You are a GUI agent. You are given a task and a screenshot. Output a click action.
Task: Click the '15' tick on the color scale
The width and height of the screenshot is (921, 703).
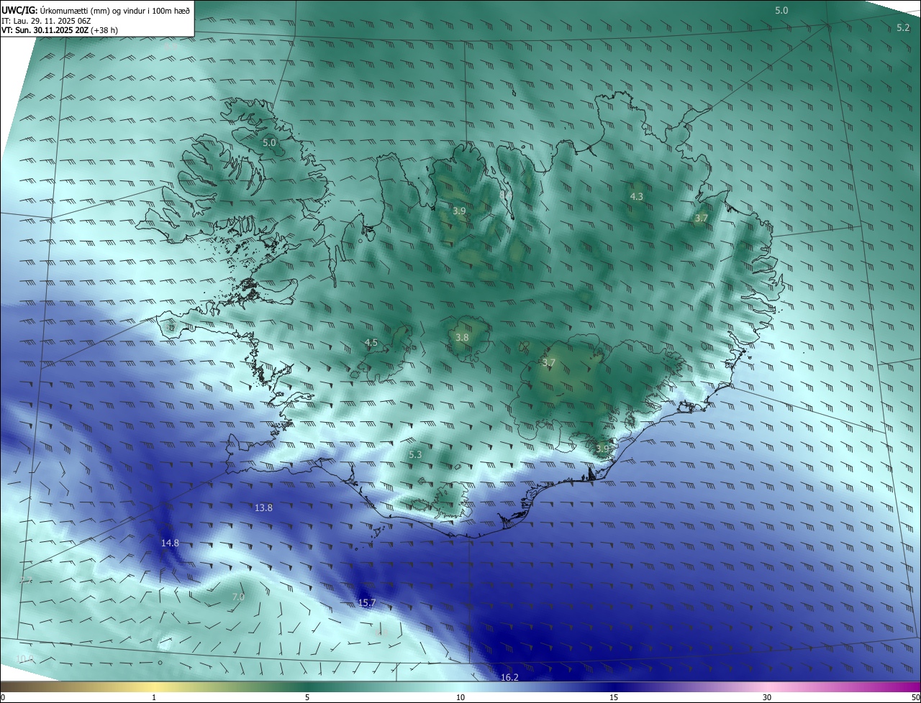(x=614, y=697)
